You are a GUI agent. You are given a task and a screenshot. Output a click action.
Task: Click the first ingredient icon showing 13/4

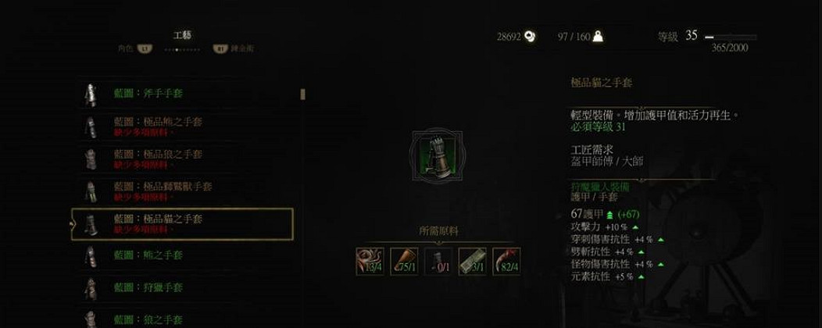(x=370, y=262)
